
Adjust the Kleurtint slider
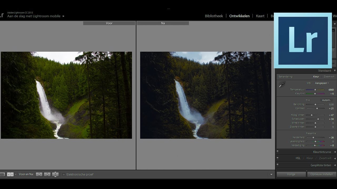[315, 94]
